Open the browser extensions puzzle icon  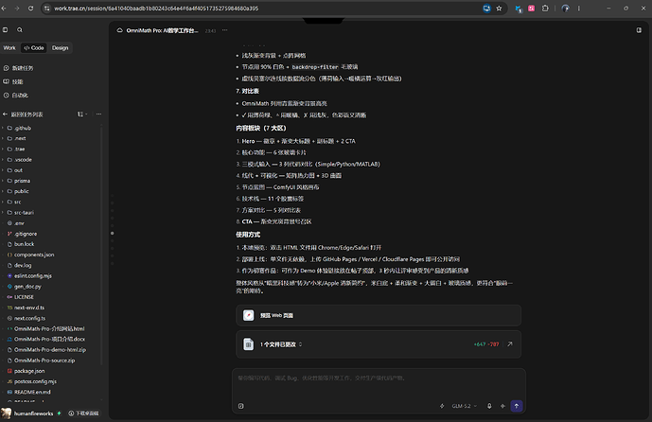point(545,9)
